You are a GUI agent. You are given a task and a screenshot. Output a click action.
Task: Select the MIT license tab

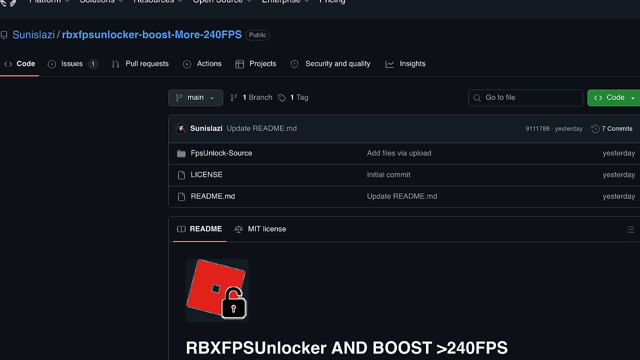point(260,229)
